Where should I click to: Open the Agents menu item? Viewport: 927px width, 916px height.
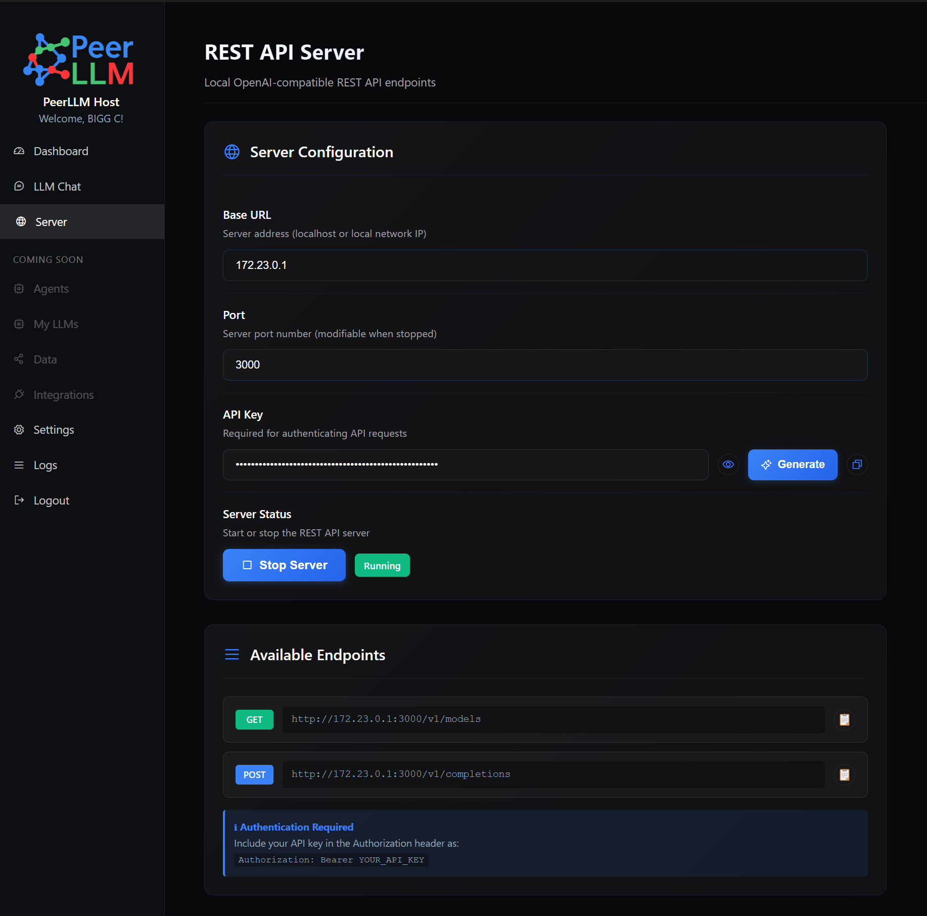[51, 289]
